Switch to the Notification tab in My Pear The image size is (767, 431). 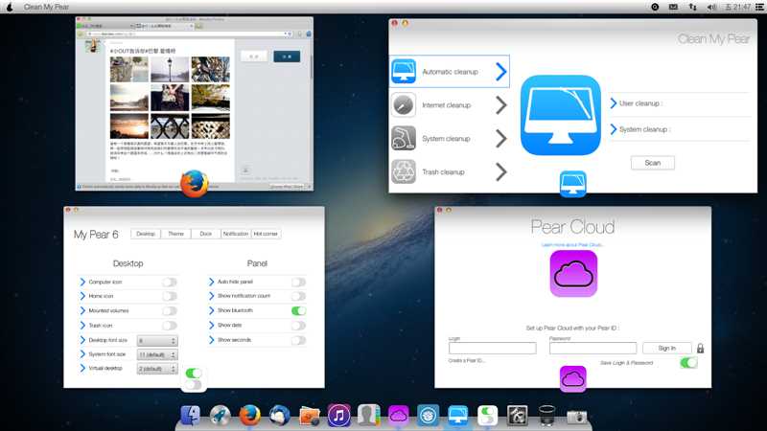[x=236, y=234]
